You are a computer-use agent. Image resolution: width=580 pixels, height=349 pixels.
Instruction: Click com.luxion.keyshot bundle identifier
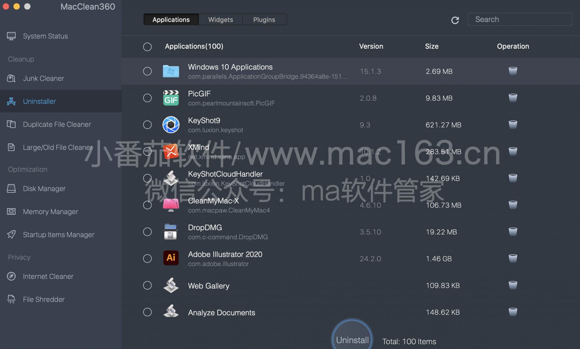[x=216, y=130]
